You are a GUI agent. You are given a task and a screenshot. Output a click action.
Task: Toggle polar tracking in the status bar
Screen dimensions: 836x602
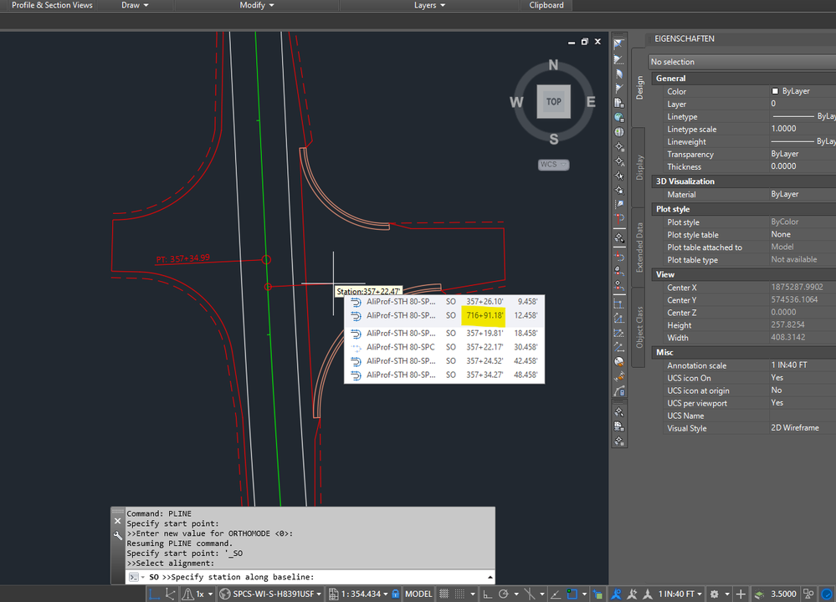pyautogui.click(x=503, y=594)
